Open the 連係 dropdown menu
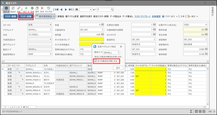The width and height of the screenshot is (217, 115). [197, 16]
